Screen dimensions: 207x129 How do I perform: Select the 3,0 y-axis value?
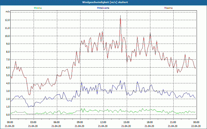tap(8, 91)
